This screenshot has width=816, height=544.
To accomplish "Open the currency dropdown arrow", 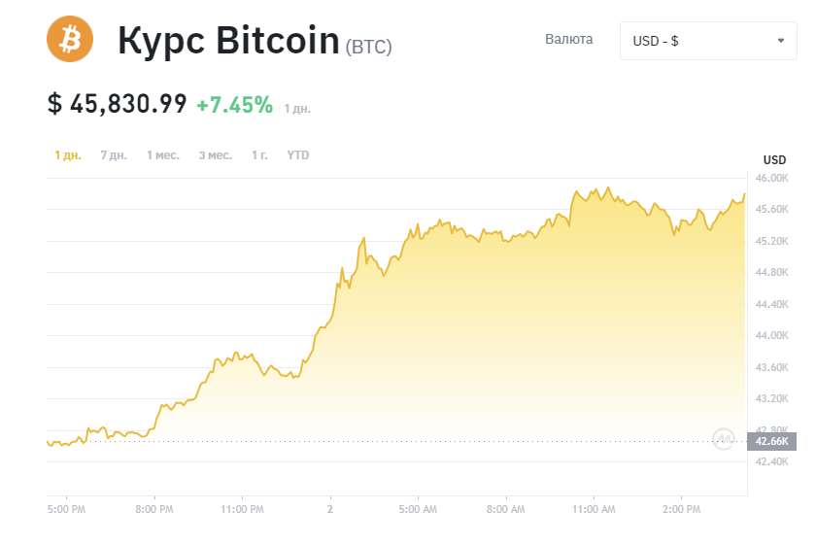I will click(781, 41).
